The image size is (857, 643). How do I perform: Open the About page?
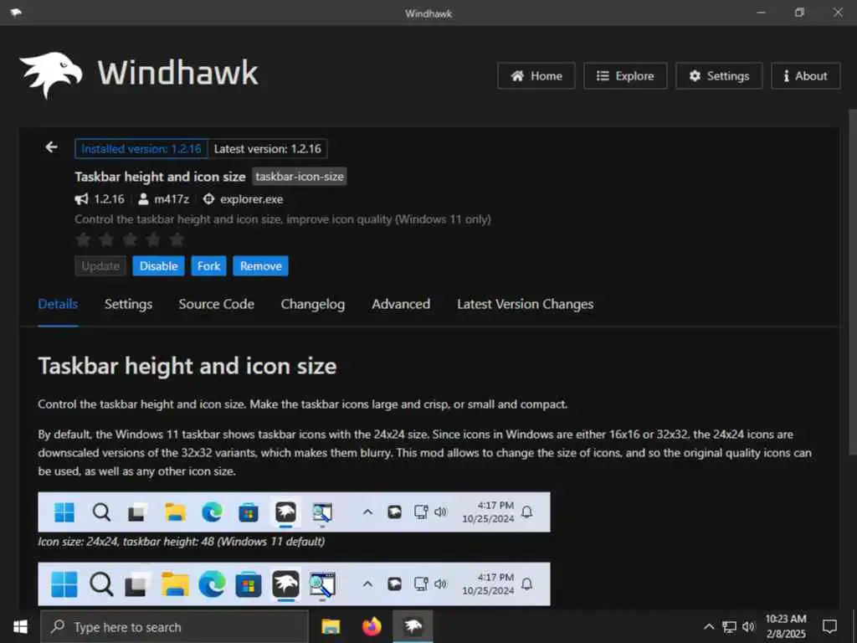click(806, 76)
